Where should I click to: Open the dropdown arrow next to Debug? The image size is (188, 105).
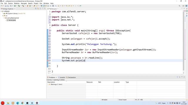pos(13,6)
